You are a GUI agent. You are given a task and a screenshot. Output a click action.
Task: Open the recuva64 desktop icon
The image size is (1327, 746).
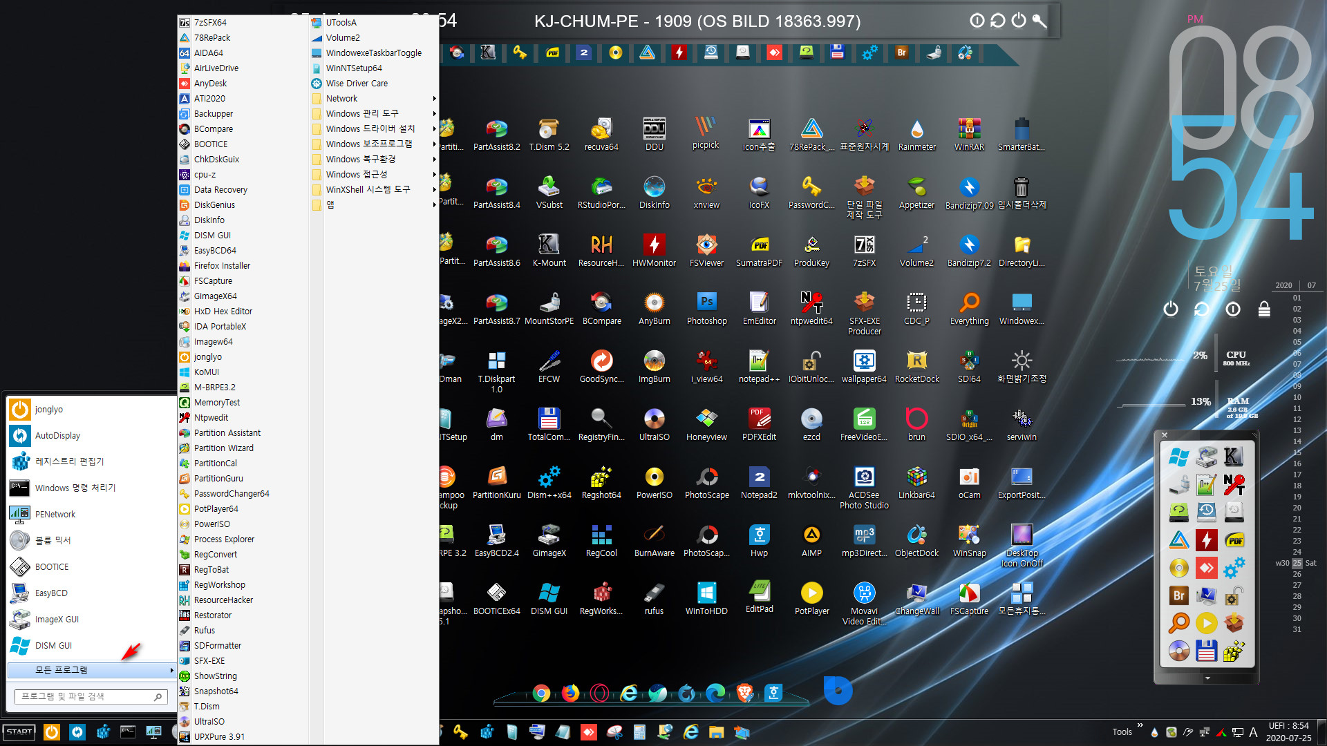(601, 134)
